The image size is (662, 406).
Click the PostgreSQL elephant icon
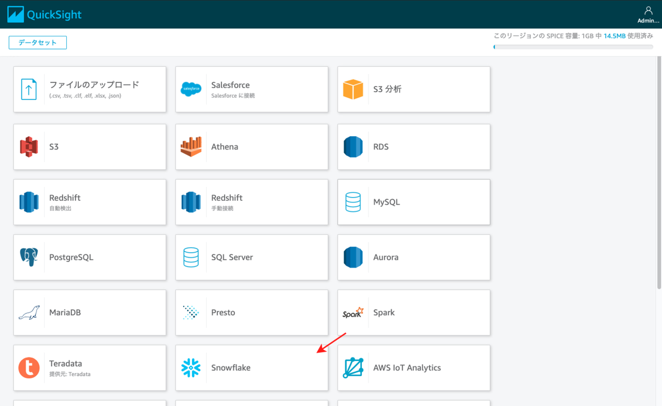(x=29, y=257)
